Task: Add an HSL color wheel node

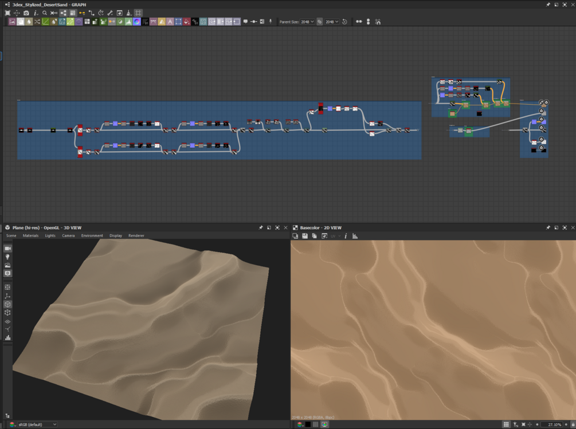Action: (x=136, y=22)
